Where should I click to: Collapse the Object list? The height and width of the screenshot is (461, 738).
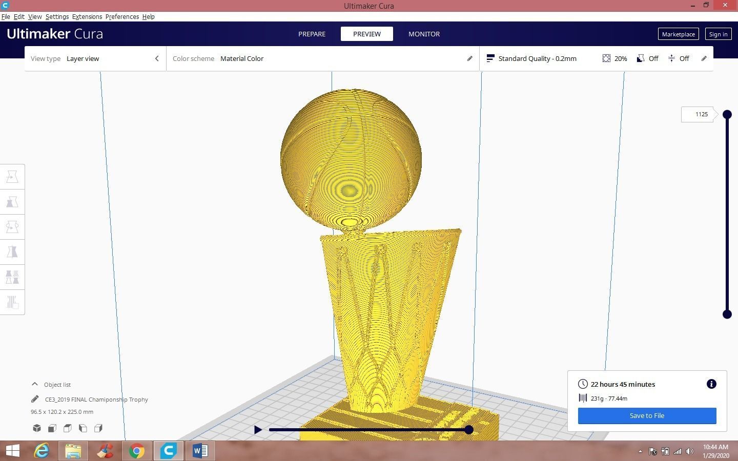[35, 384]
